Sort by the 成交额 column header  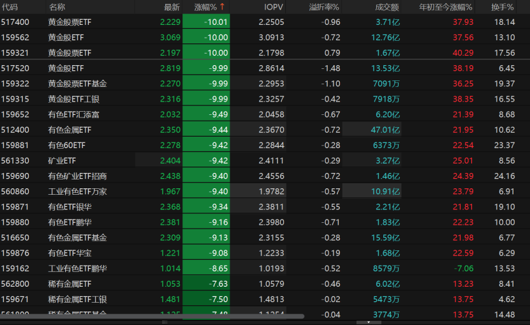(387, 7)
